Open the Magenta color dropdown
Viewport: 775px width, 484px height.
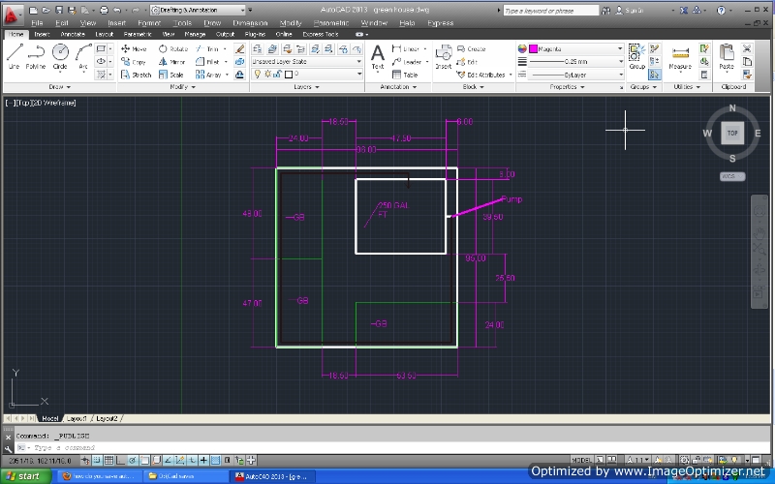click(x=575, y=49)
